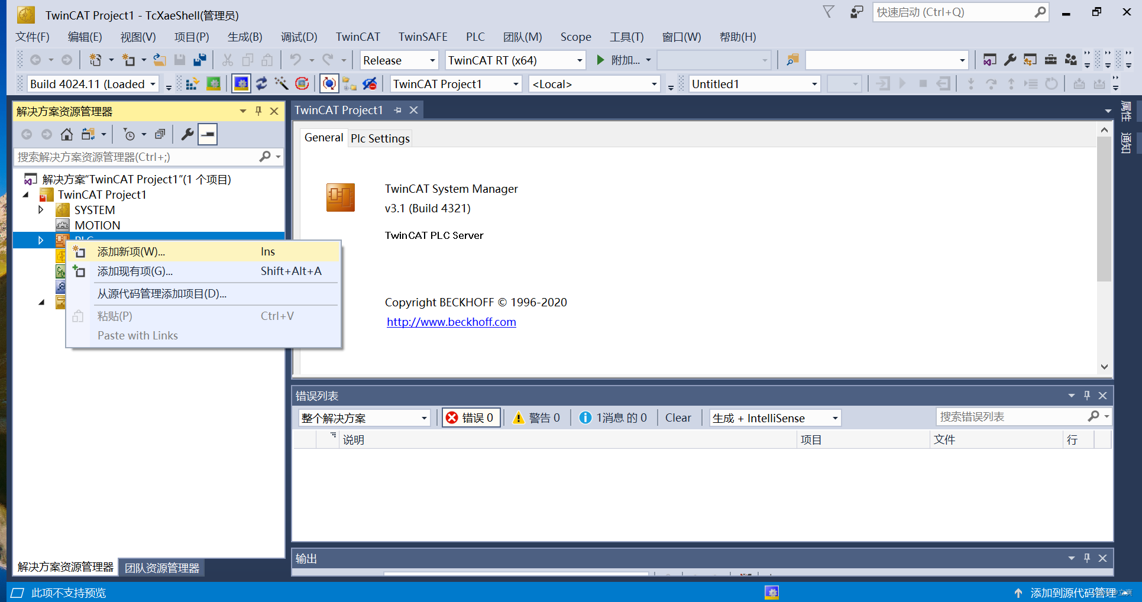Click the 说明 column header
1142x602 pixels.
[569, 439]
